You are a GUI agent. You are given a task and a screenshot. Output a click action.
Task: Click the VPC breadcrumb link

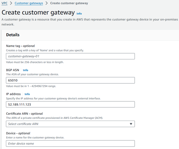pyautogui.click(x=4, y=3)
